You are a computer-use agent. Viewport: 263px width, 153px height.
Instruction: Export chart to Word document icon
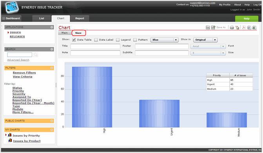[249, 27]
